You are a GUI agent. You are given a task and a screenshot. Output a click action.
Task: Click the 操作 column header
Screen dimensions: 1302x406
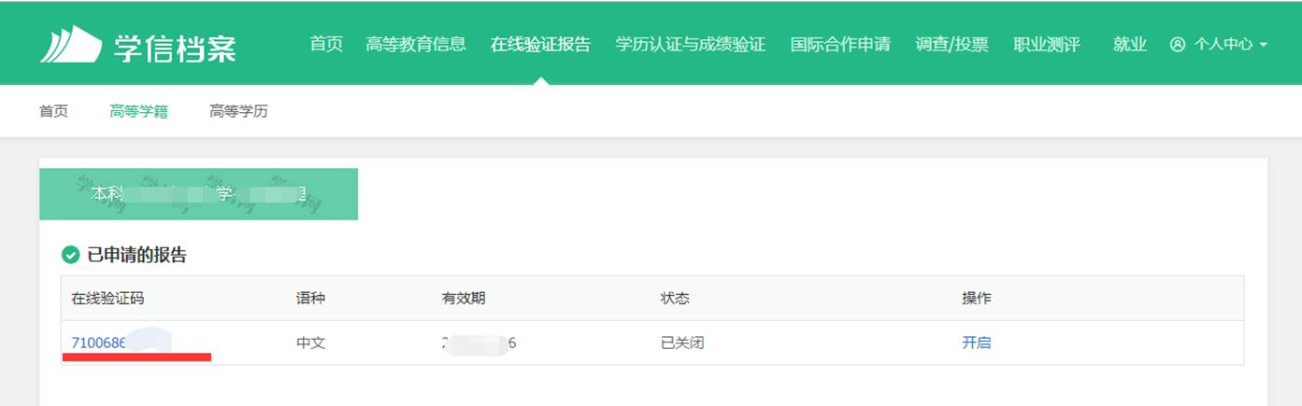tap(977, 299)
